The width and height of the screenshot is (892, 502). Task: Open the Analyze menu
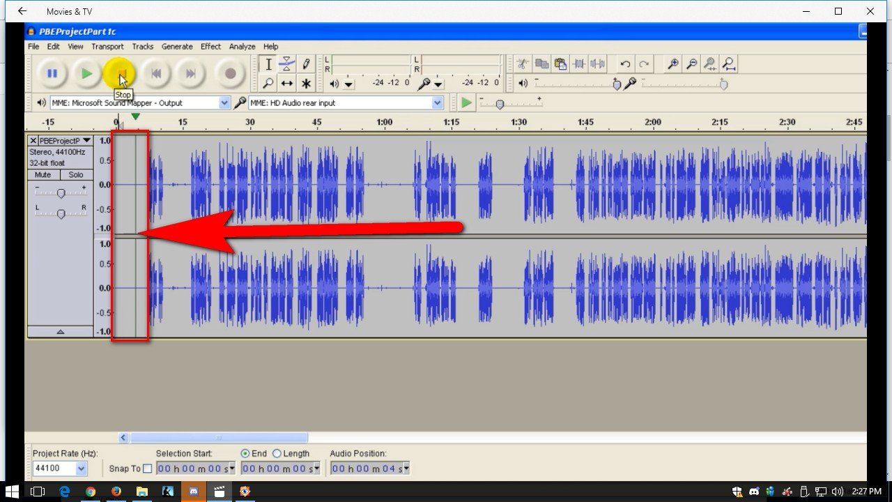[242, 47]
